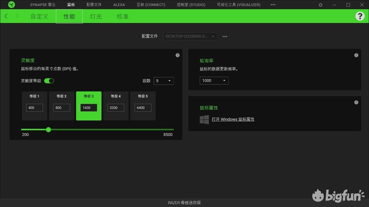Click the slider minimum value 200

(25, 134)
